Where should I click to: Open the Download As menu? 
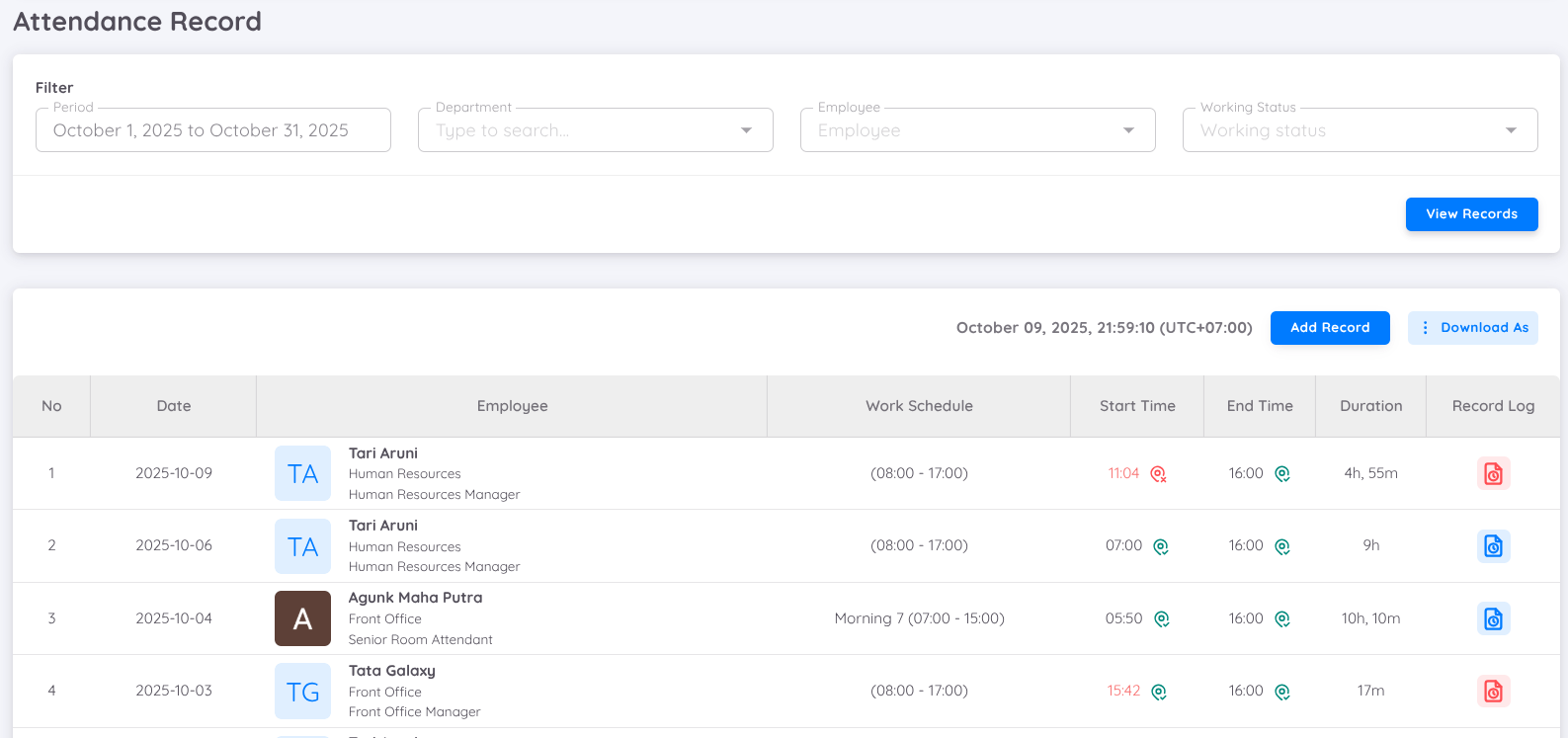[x=1472, y=328]
